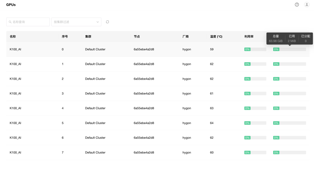Select K100_AI name in row index 2

(15, 79)
